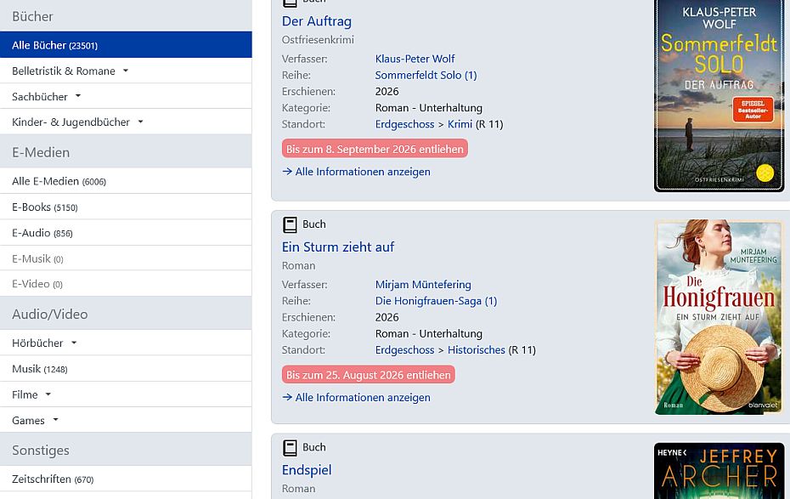Open book title Endspiel
The image size is (790, 499).
click(x=307, y=470)
